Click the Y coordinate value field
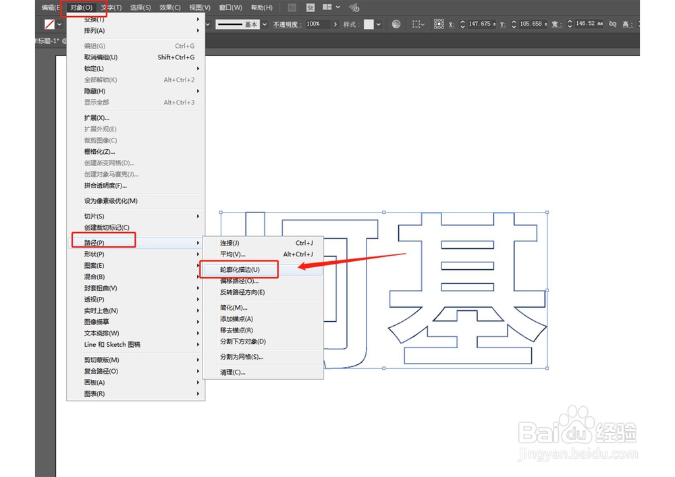The image size is (675, 477). [x=533, y=24]
